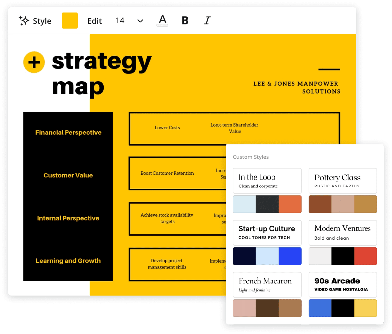Select the Start-up Culture style preset
This screenshot has height=334, width=392.
(x=267, y=232)
